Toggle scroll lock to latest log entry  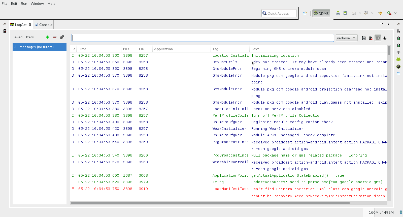[385, 38]
